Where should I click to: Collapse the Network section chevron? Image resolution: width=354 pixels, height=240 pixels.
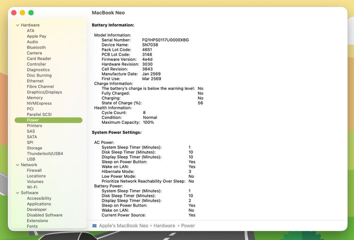point(17,165)
